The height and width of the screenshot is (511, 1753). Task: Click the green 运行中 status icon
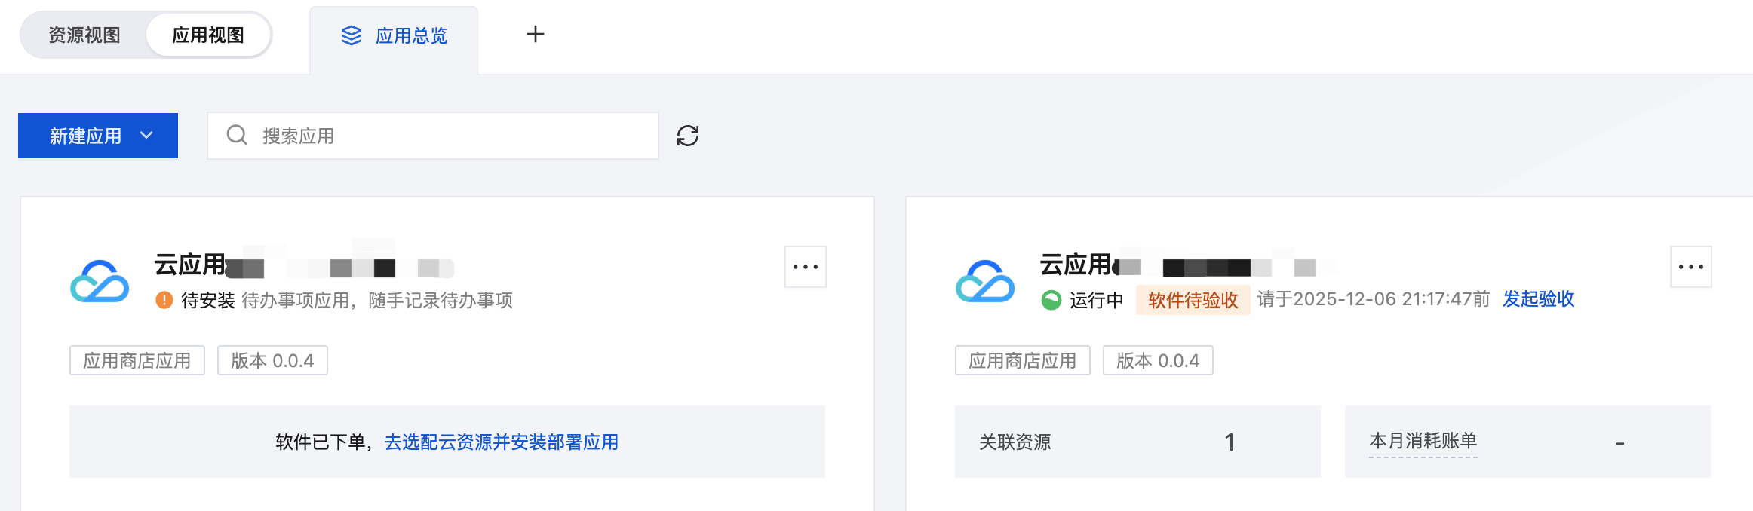pos(1051,300)
